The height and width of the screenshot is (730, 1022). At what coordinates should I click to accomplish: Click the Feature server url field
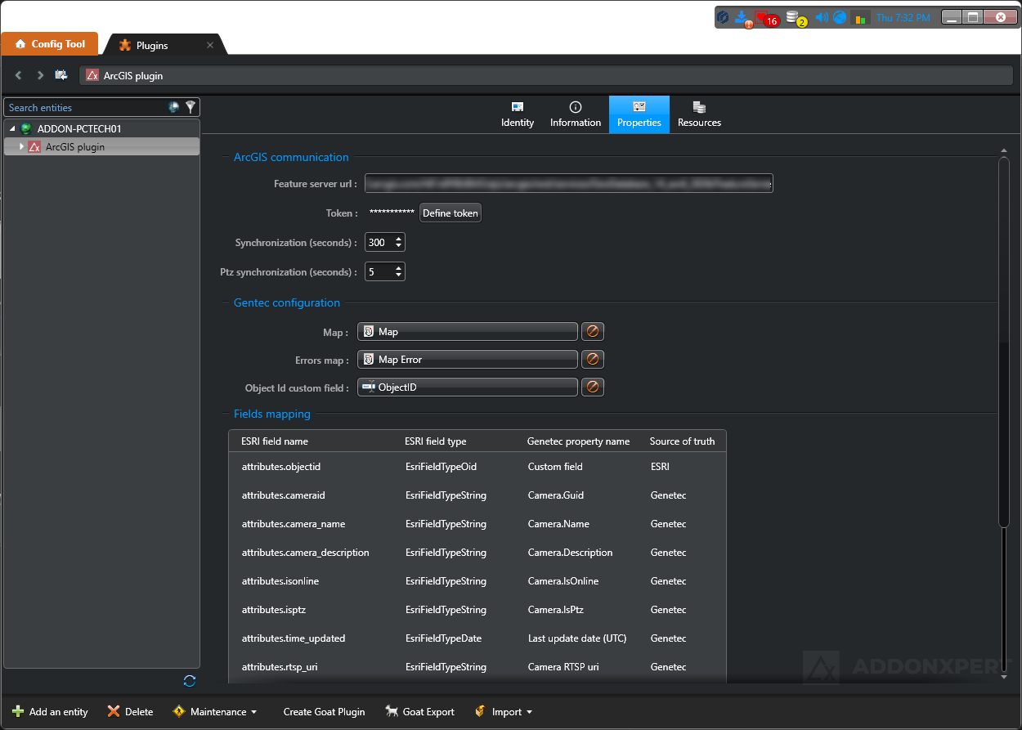568,184
